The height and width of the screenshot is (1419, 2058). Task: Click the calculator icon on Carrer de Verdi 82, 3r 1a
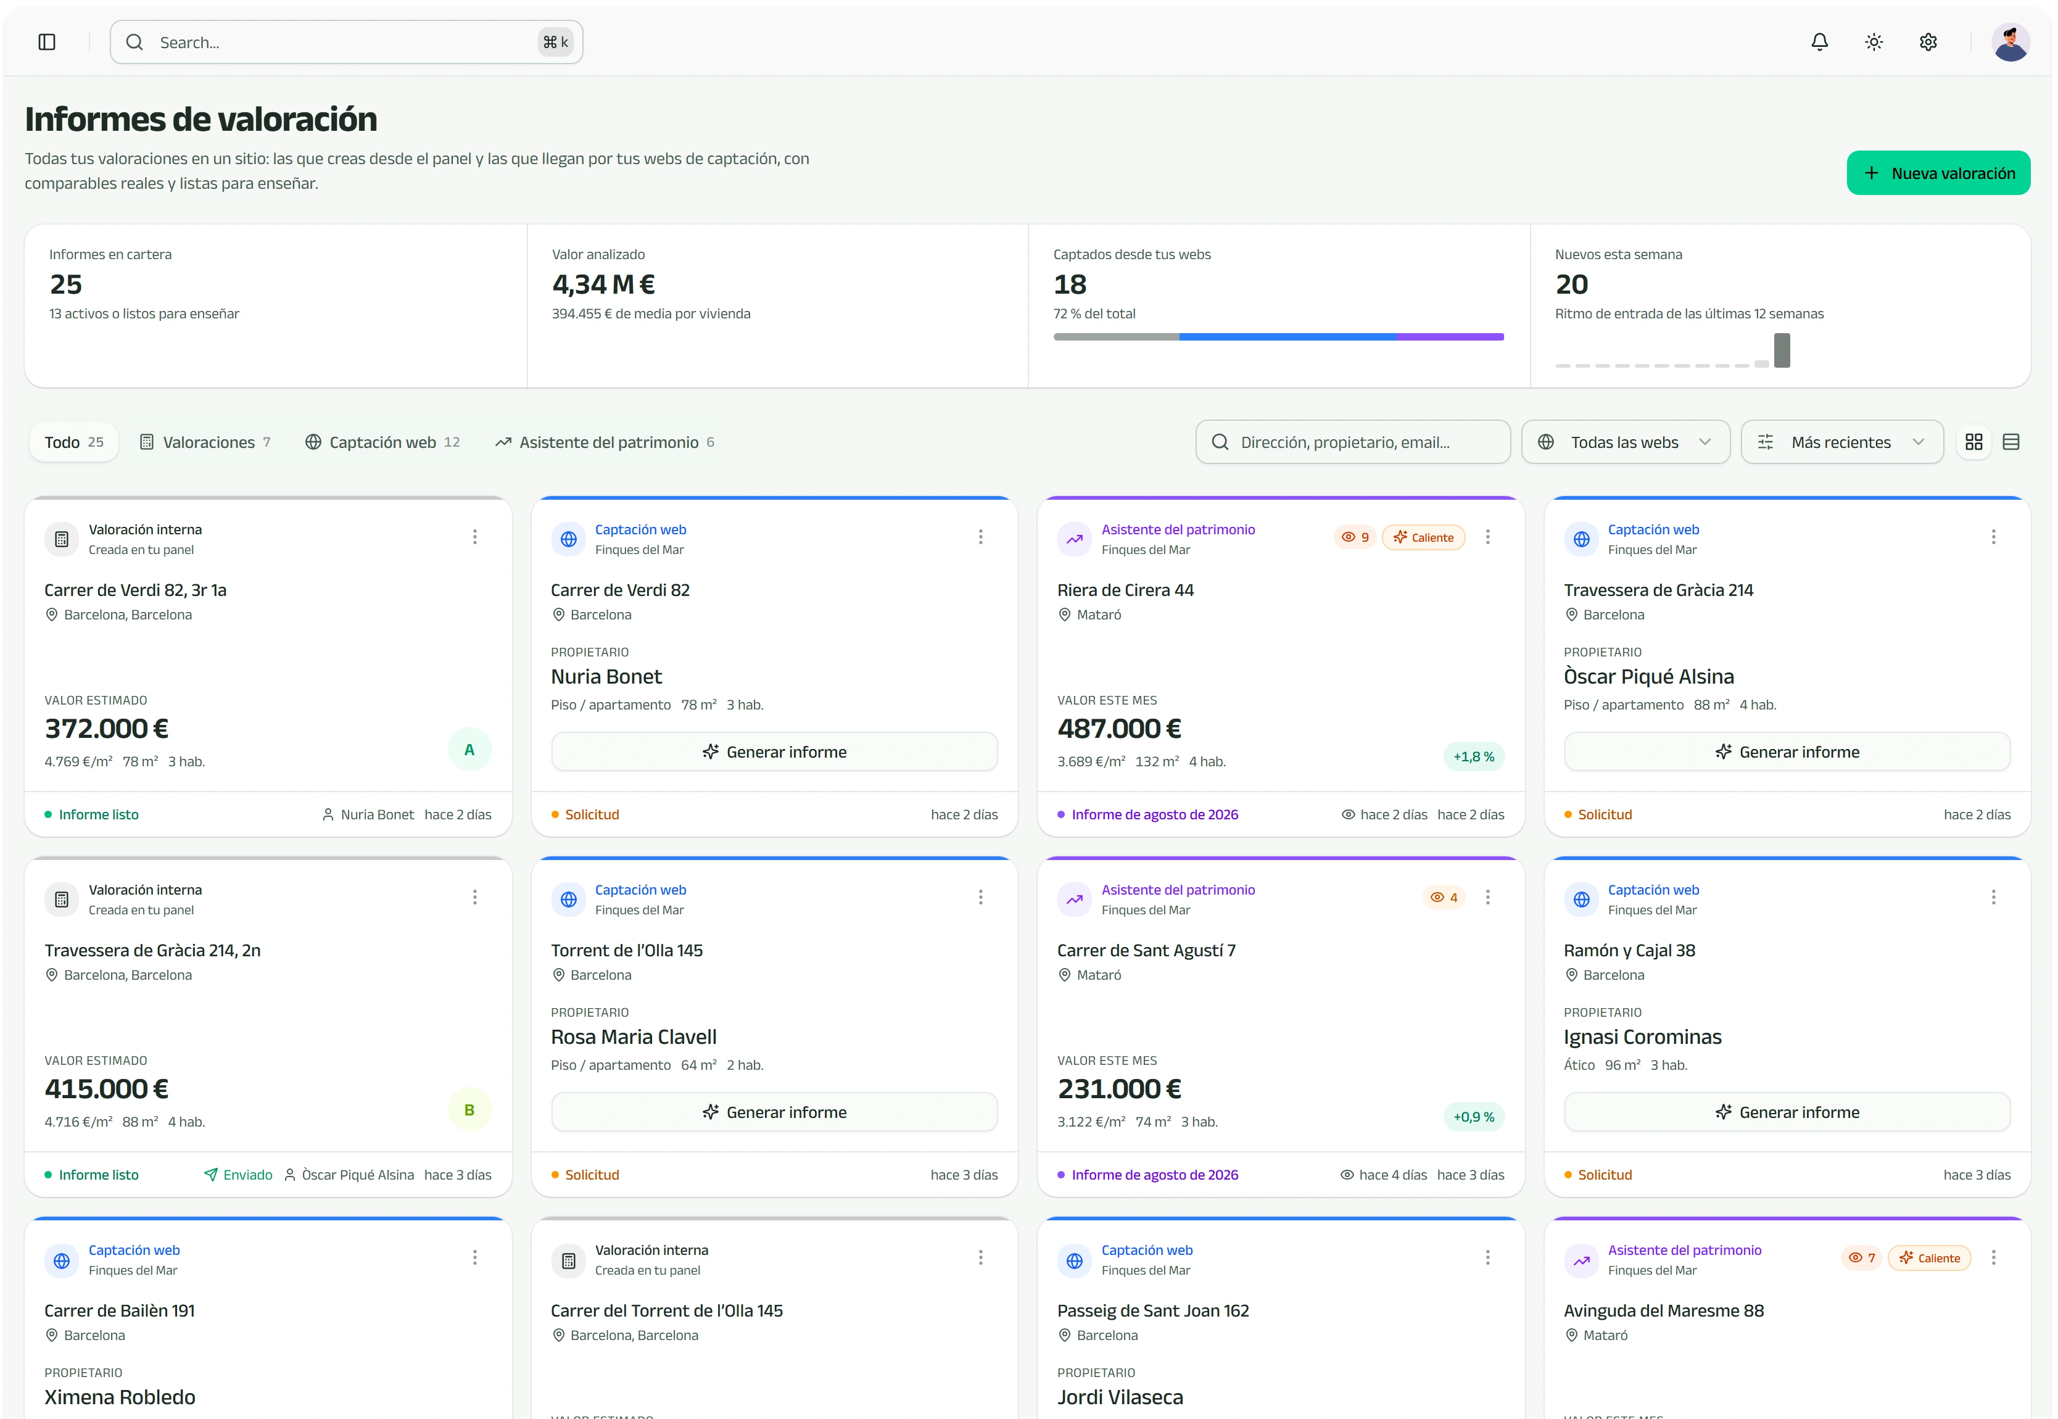(61, 539)
